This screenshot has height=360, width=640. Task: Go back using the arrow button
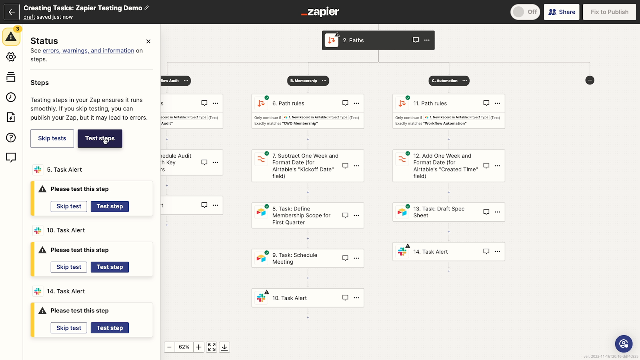pos(12,12)
